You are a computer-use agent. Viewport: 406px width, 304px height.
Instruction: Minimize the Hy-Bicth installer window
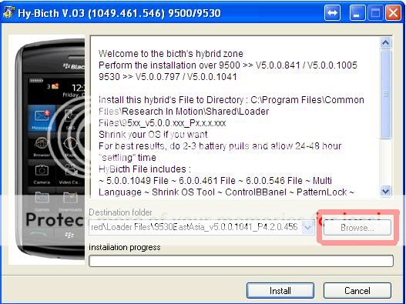tap(357, 12)
